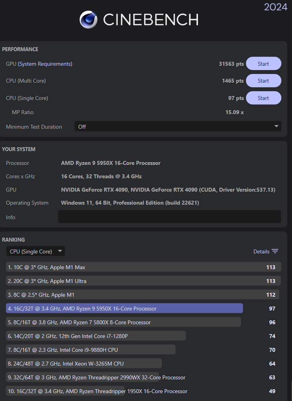Start the GPU benchmark
Viewport: 292px width, 401px height.
(x=263, y=63)
